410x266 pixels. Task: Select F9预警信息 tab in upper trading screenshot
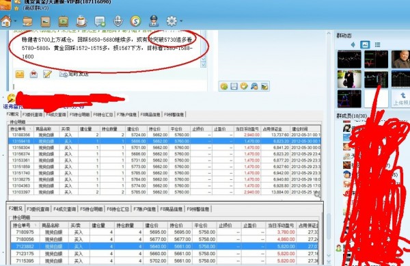point(174,115)
